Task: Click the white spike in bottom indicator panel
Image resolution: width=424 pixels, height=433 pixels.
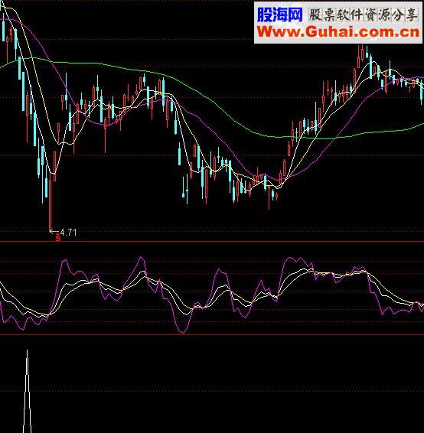Action: pos(27,391)
